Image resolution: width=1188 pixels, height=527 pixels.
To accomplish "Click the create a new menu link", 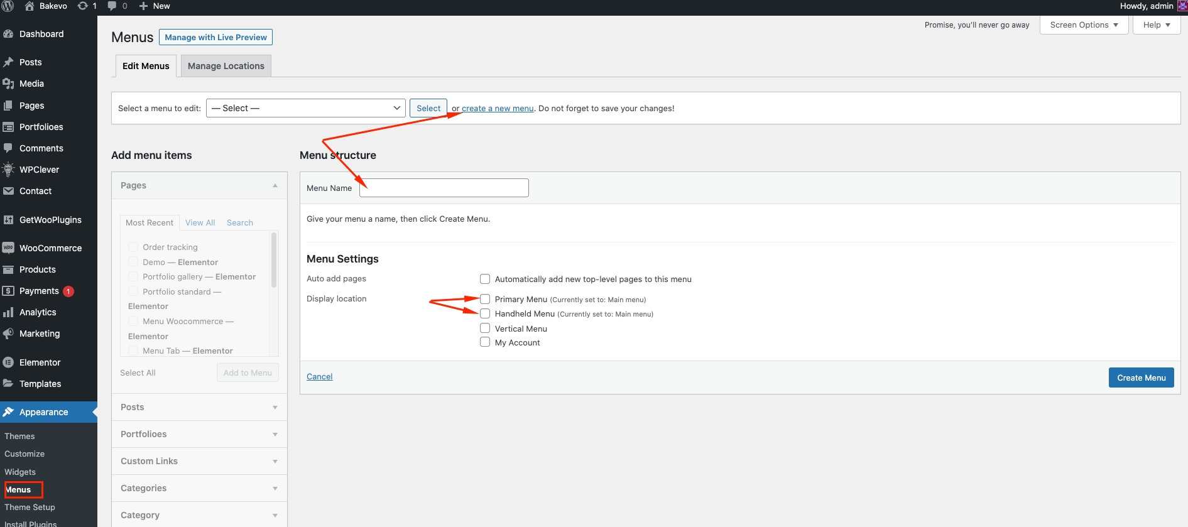I will coord(498,109).
